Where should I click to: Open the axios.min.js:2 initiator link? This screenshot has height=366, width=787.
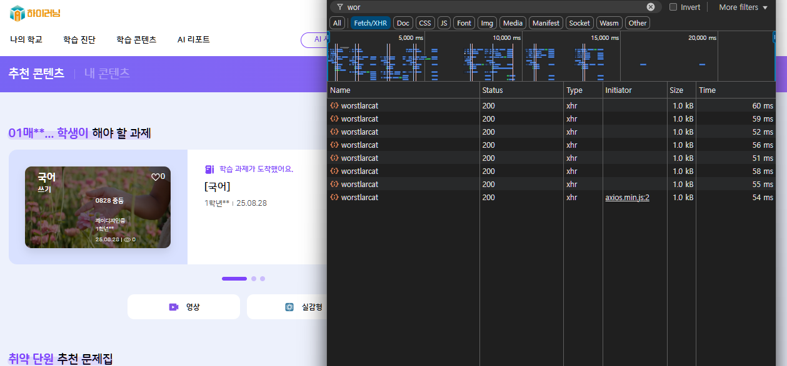(x=627, y=198)
